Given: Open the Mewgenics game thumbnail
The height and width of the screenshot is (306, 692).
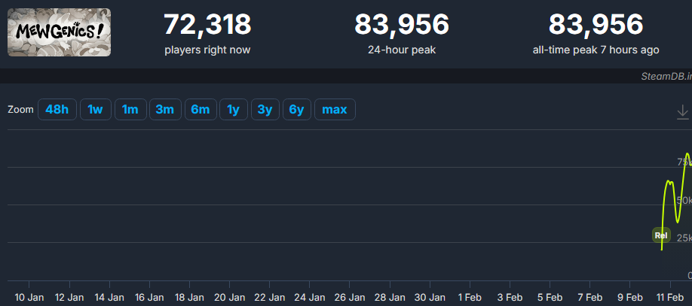Looking at the screenshot, I should [x=59, y=32].
